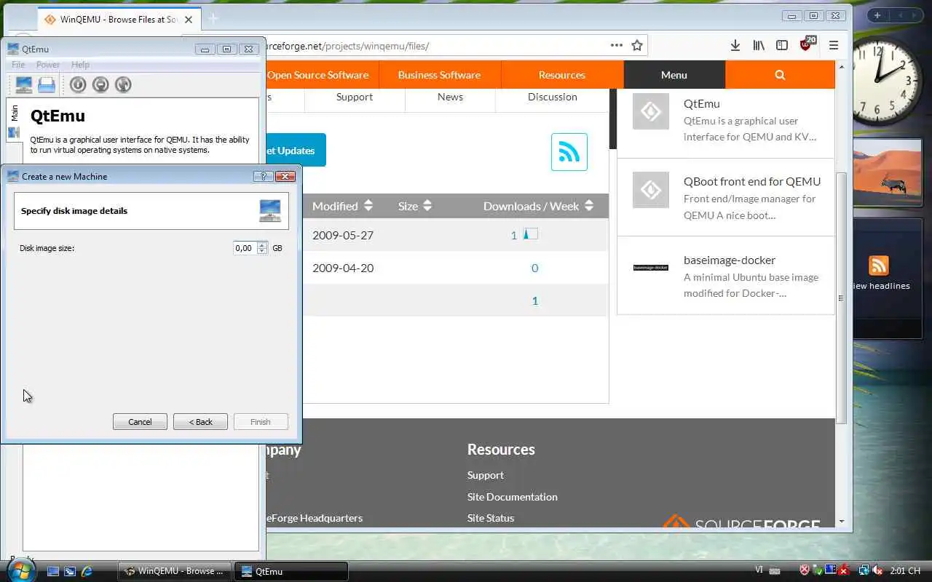Click the baseimage-docker project logo
932x582 pixels.
pyautogui.click(x=651, y=268)
